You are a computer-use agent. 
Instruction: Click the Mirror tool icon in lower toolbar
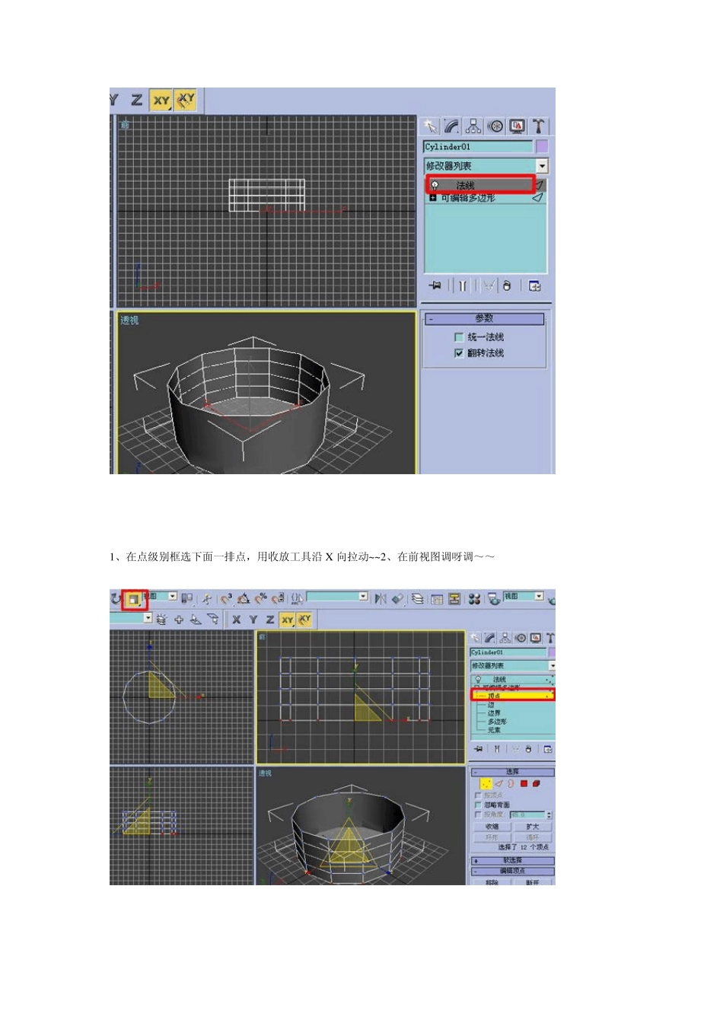[381, 599]
